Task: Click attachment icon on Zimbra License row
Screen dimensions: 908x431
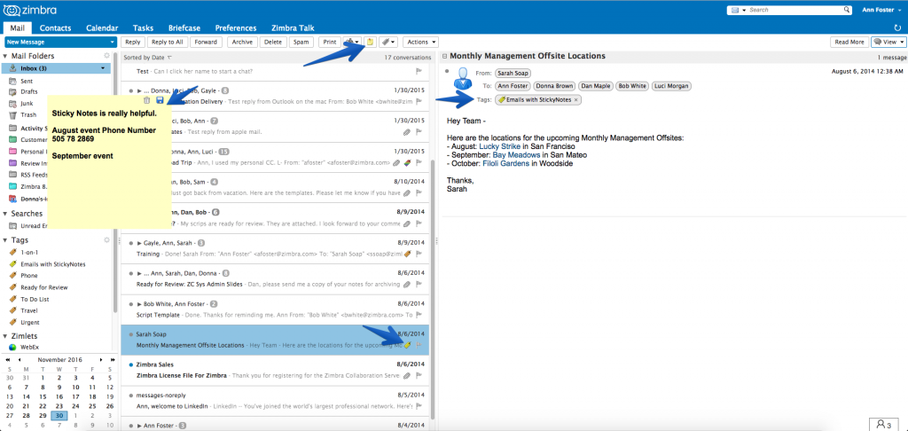Action: pos(407,375)
